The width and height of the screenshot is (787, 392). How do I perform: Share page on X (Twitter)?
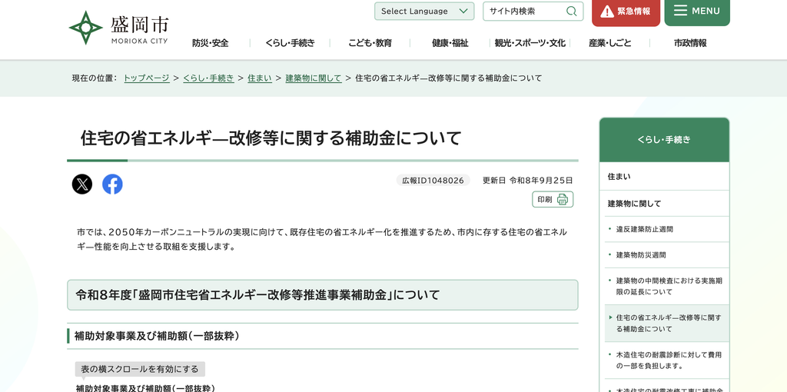coord(81,184)
